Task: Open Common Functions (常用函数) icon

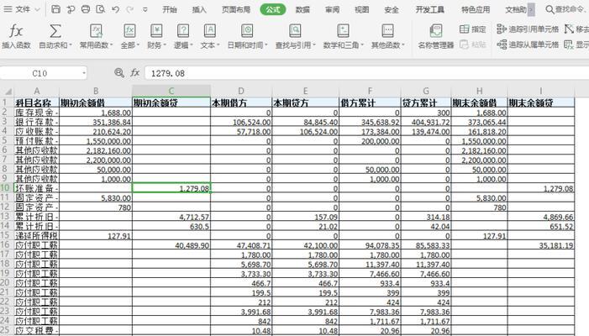Action: [x=96, y=31]
